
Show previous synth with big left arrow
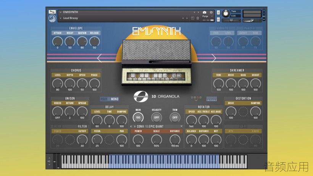pyautogui.click(x=99, y=58)
